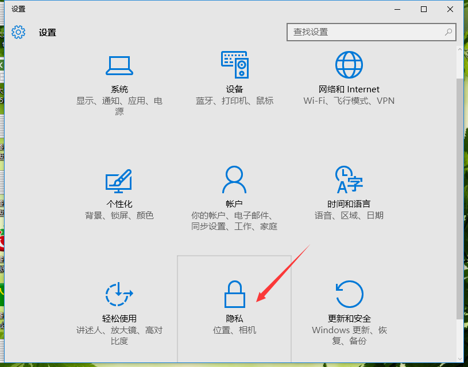Open the 系统 laptop icon
The width and height of the screenshot is (468, 367).
pyautogui.click(x=119, y=65)
